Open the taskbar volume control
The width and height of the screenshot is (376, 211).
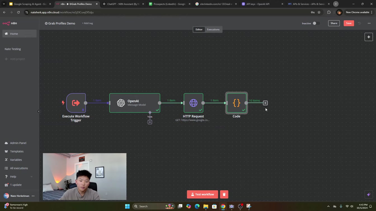(x=352, y=207)
